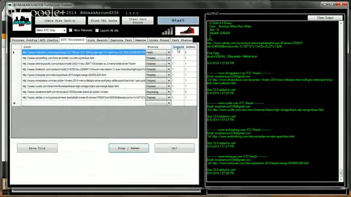Open the Links Found tab

click(159, 40)
